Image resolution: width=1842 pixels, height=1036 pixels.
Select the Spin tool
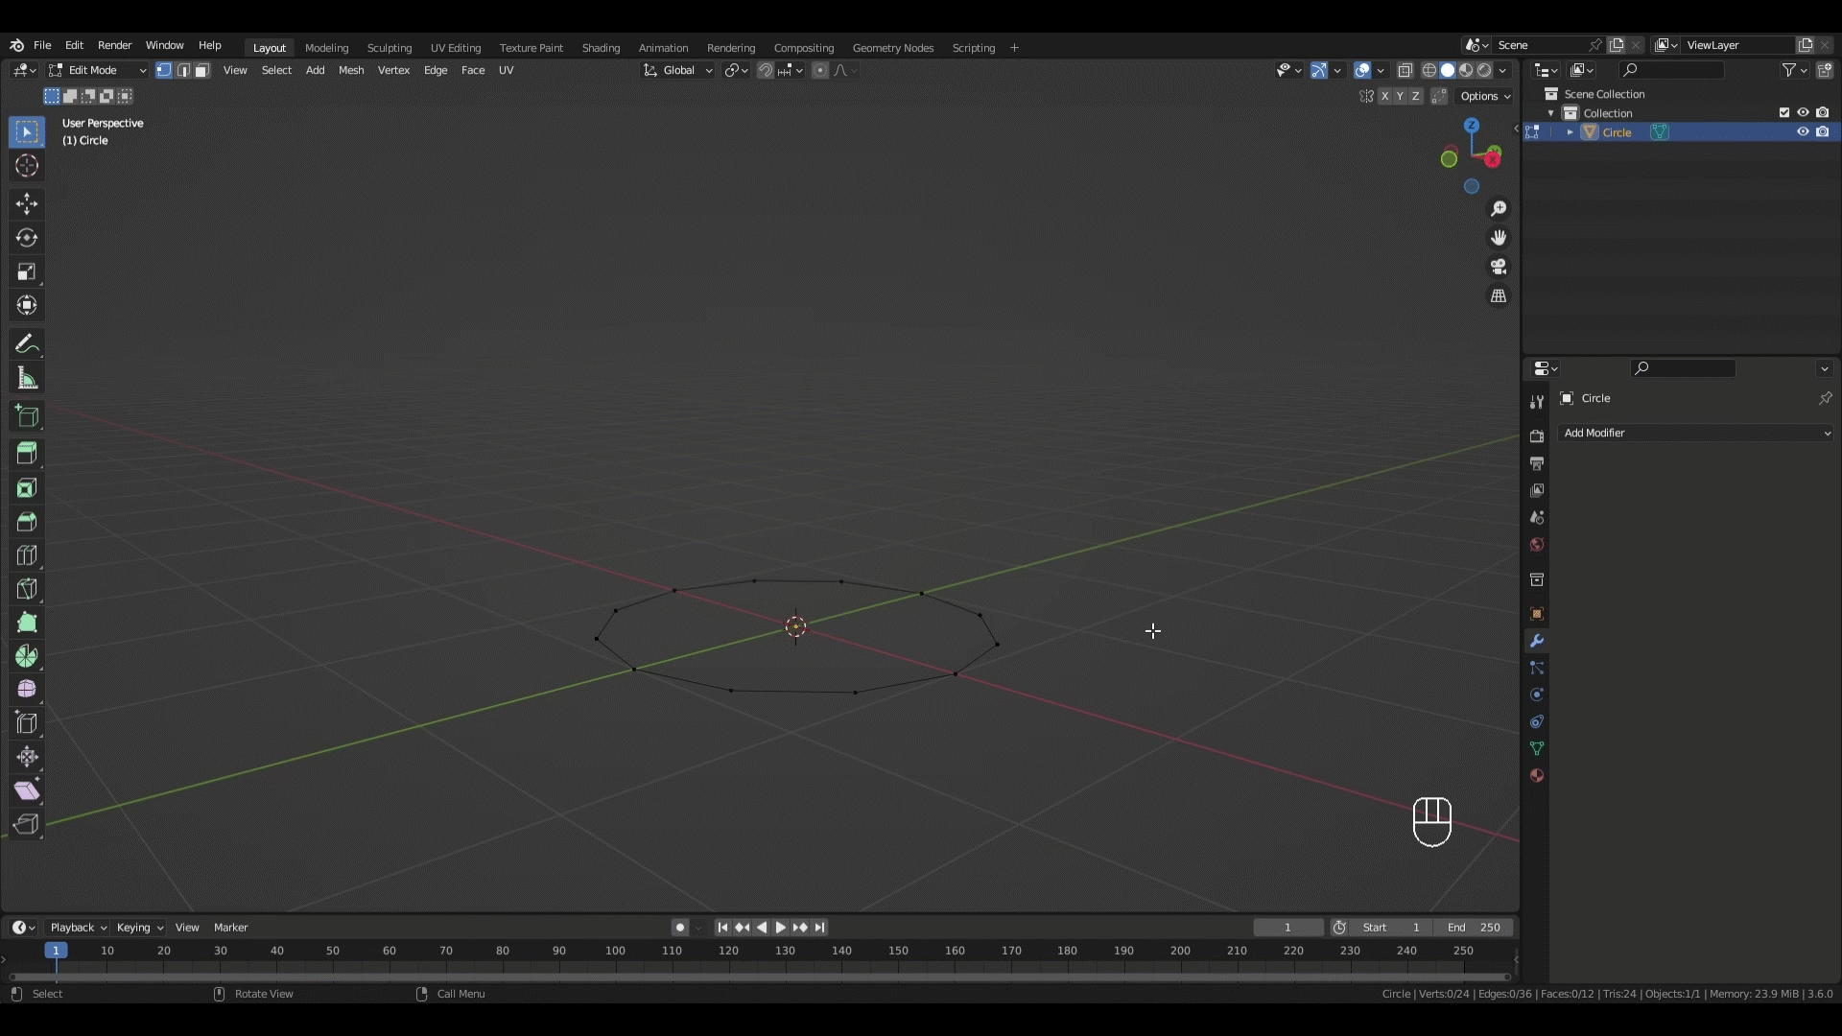27,656
